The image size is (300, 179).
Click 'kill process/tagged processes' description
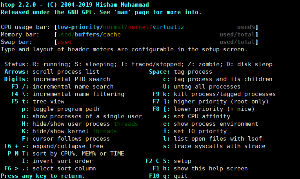tap(225, 94)
